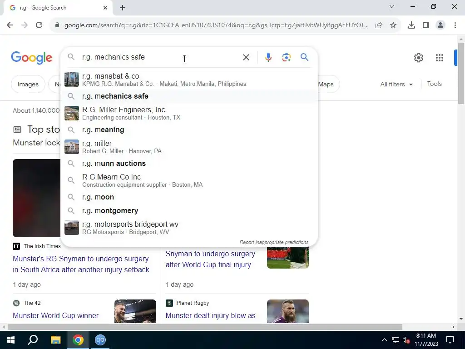The image size is (465, 349).
Task: Open the Chrome three-dot menu
Action: (x=455, y=25)
